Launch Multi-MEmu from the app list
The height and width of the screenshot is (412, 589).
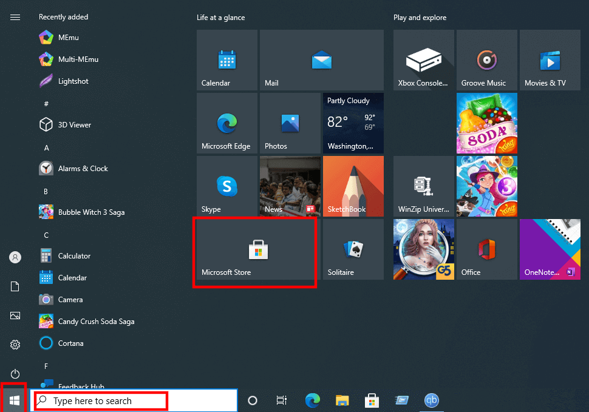click(69, 59)
